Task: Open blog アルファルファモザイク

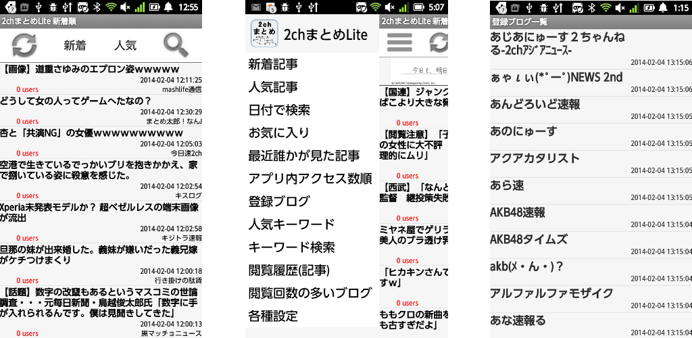Action: (x=591, y=299)
